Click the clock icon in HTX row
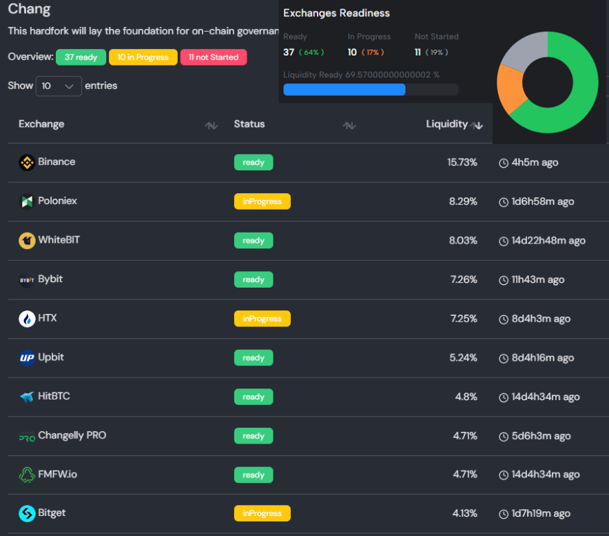This screenshot has height=536, width=609. coord(504,319)
